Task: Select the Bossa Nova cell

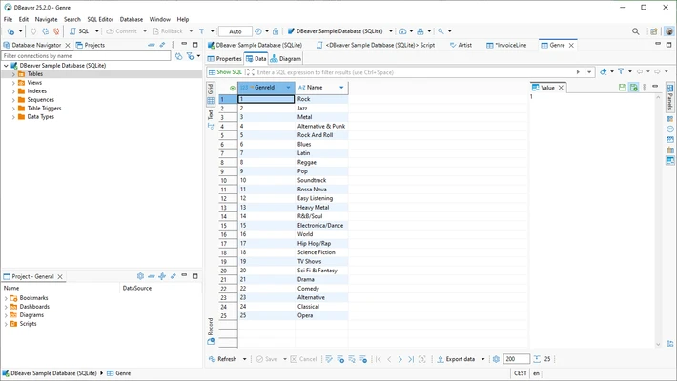Action: 321,190
